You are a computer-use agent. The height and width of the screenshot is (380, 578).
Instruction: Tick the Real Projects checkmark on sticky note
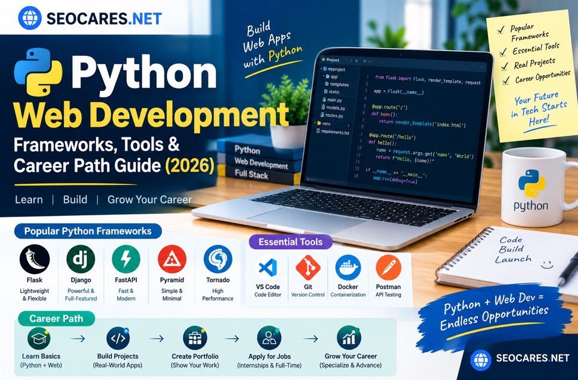tap(505, 67)
